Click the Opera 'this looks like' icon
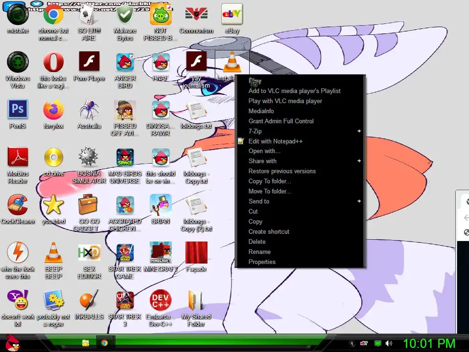This screenshot has height=352, width=469. (x=53, y=62)
